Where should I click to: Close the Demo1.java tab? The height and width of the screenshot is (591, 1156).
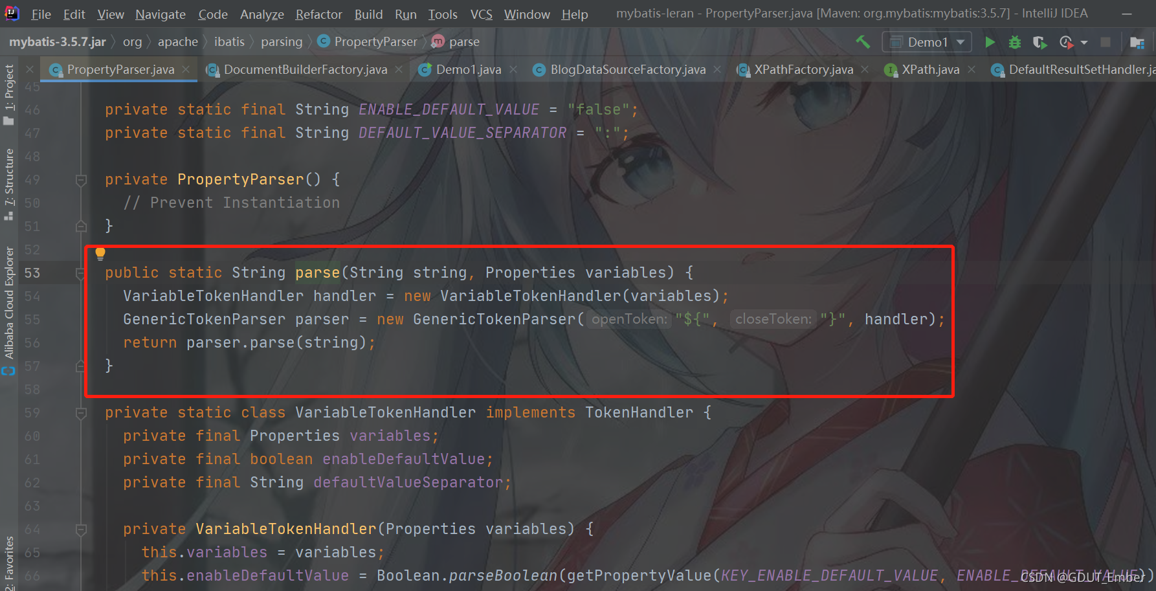(513, 69)
